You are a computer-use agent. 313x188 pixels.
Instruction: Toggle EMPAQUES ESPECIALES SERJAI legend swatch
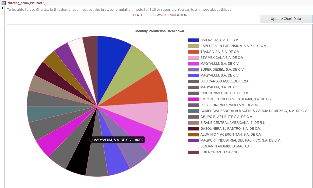pyautogui.click(x=194, y=99)
